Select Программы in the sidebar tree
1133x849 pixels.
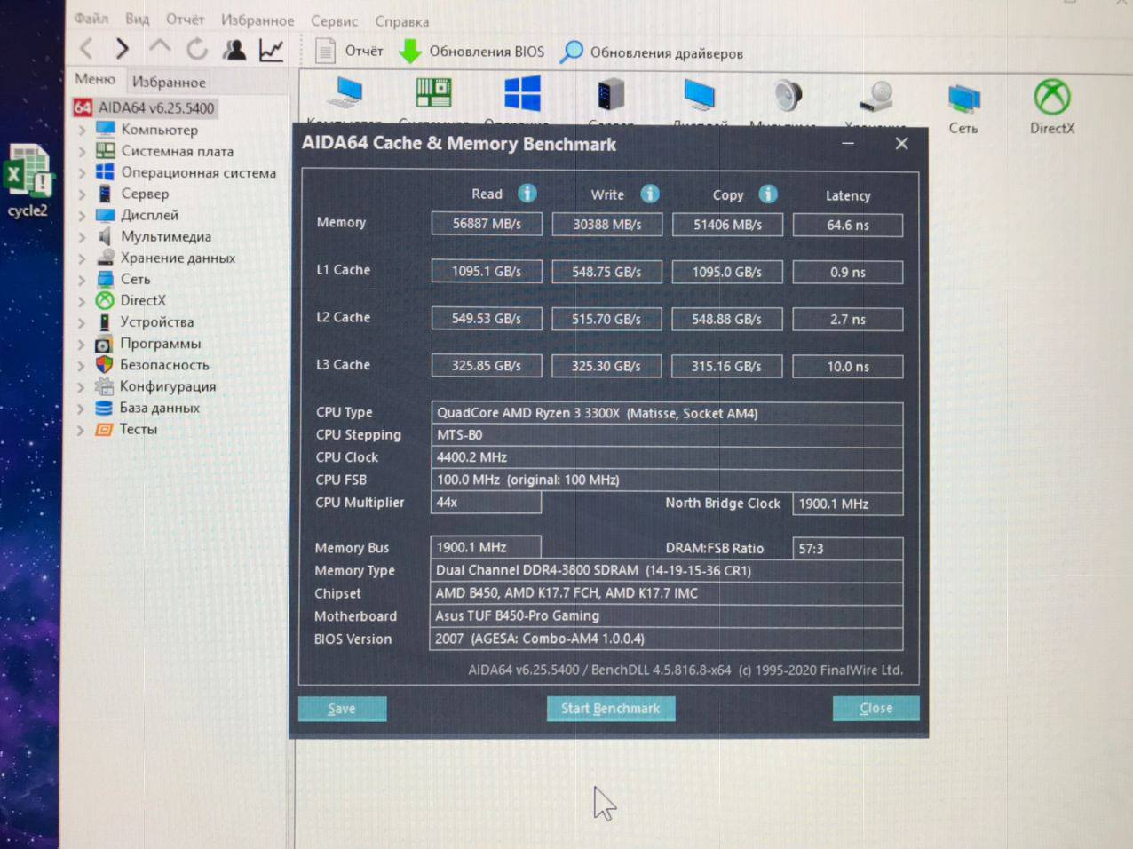tap(160, 344)
